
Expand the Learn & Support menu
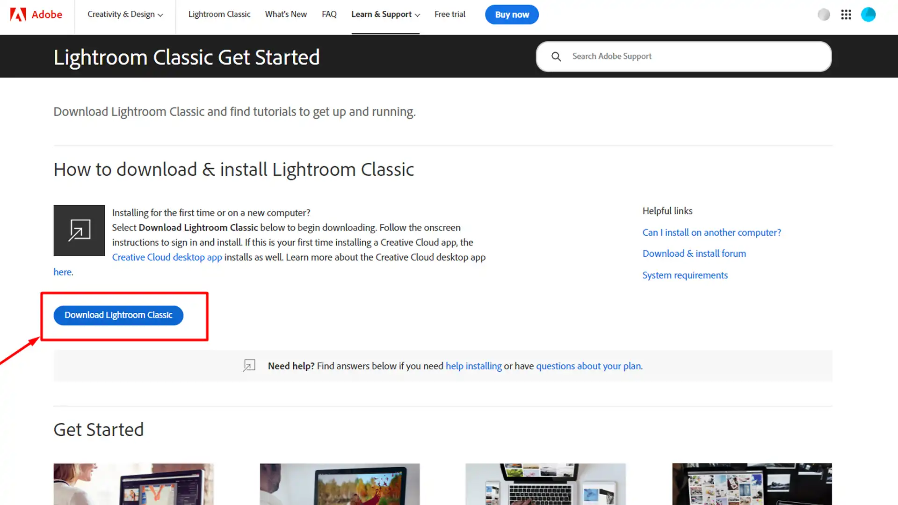click(x=385, y=14)
